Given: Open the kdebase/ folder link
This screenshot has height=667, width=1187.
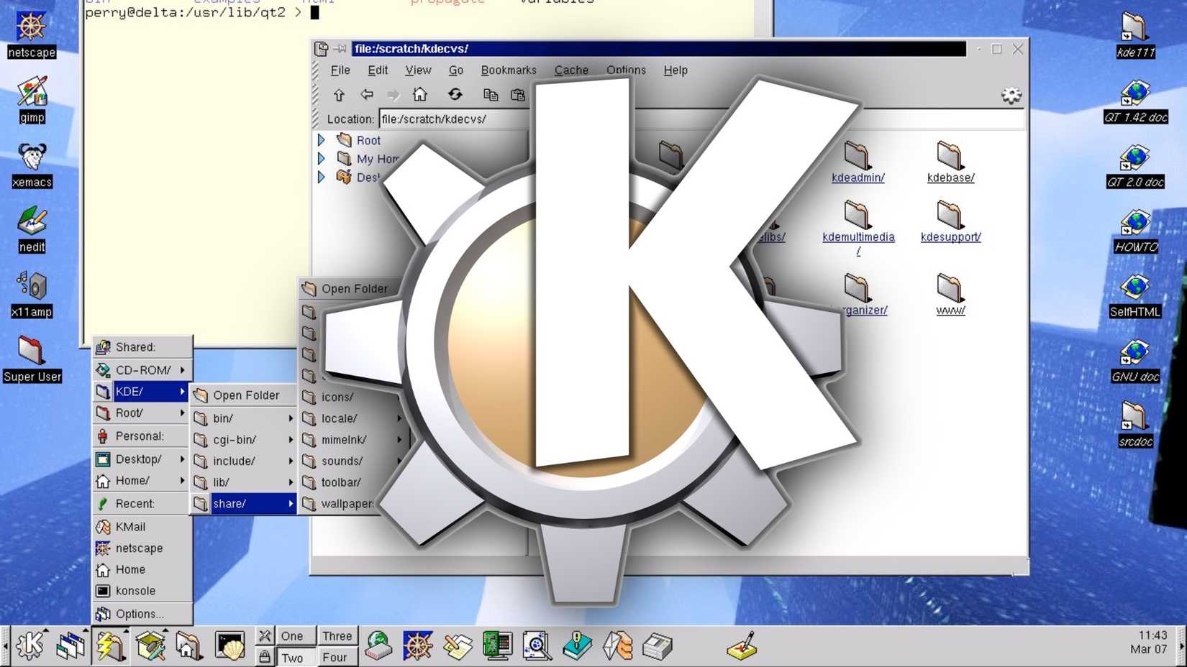Looking at the screenshot, I should (x=950, y=177).
